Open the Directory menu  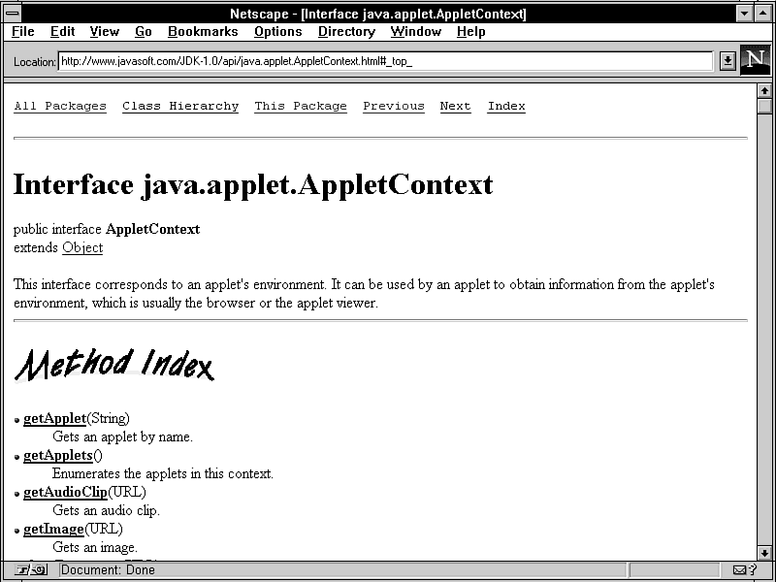click(x=346, y=32)
